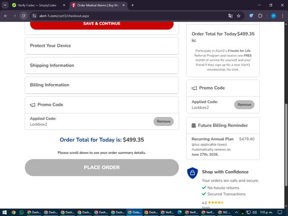This screenshot has width=288, height=216.
Task: Expand the Billing Information section
Action: 102,85
